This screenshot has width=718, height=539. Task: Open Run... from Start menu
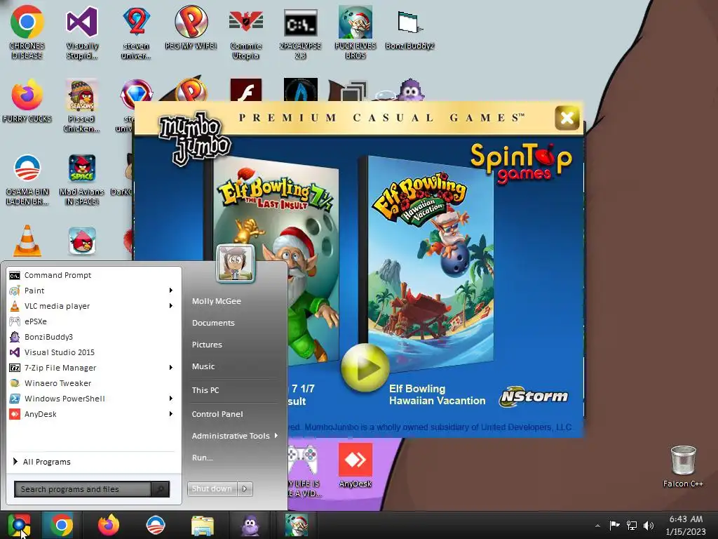click(203, 458)
